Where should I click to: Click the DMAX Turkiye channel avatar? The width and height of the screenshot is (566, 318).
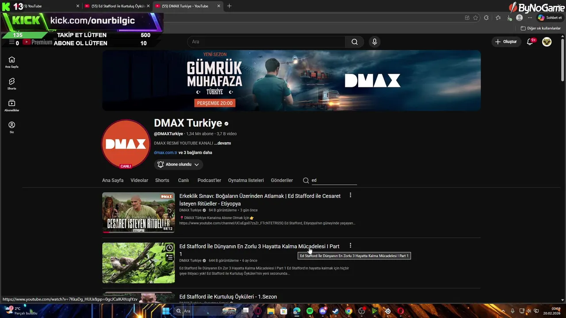pos(126,144)
